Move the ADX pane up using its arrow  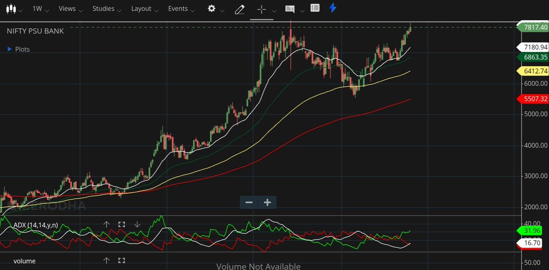[x=107, y=224]
